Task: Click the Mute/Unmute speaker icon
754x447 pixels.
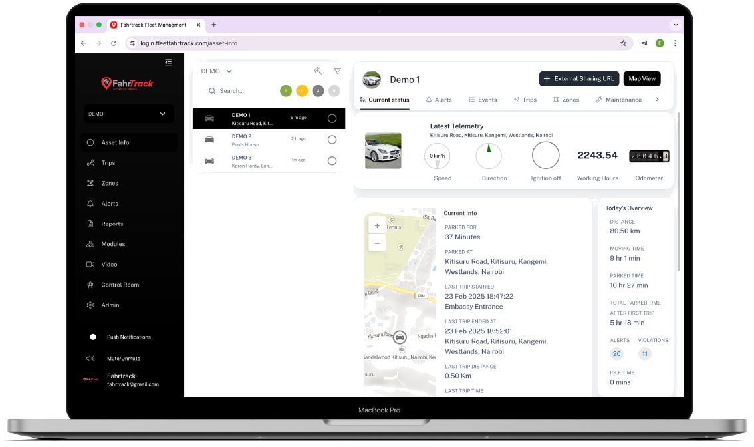Action: pyautogui.click(x=90, y=358)
